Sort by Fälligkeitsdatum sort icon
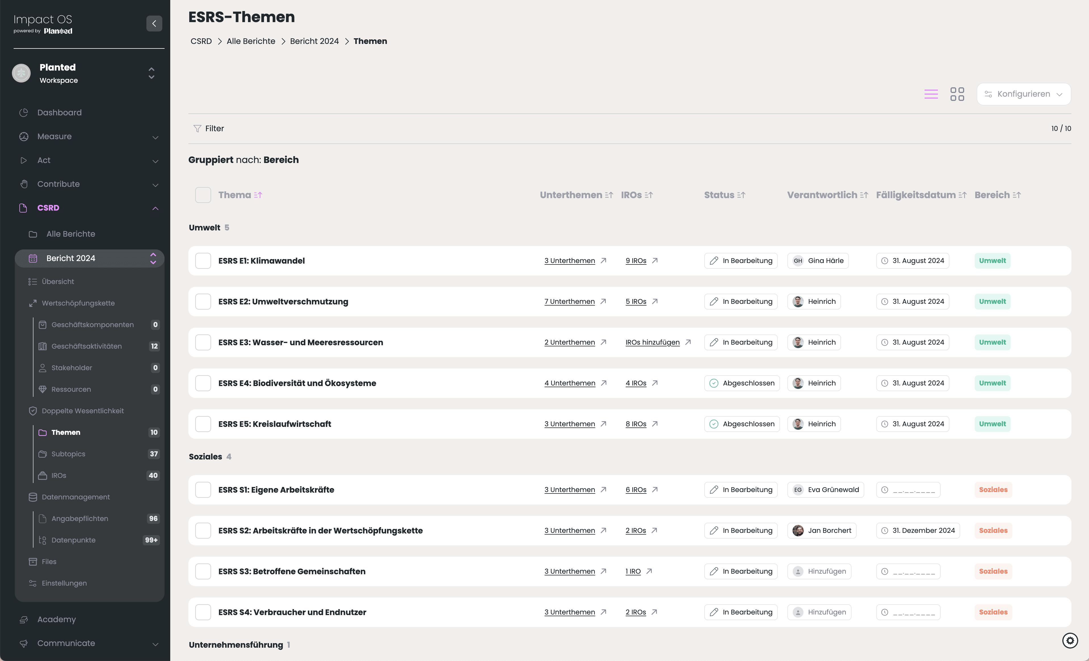The width and height of the screenshot is (1089, 661). (x=963, y=195)
